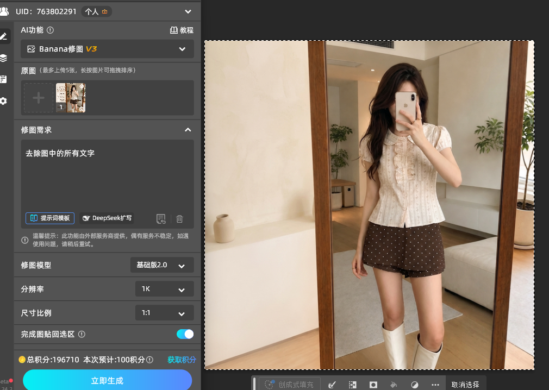549x390 pixels.
Task: Click the UID: 763802291 text
Action: tap(46, 11)
